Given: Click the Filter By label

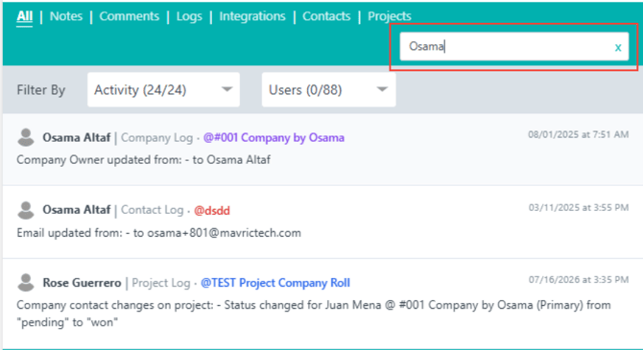Looking at the screenshot, I should [41, 90].
